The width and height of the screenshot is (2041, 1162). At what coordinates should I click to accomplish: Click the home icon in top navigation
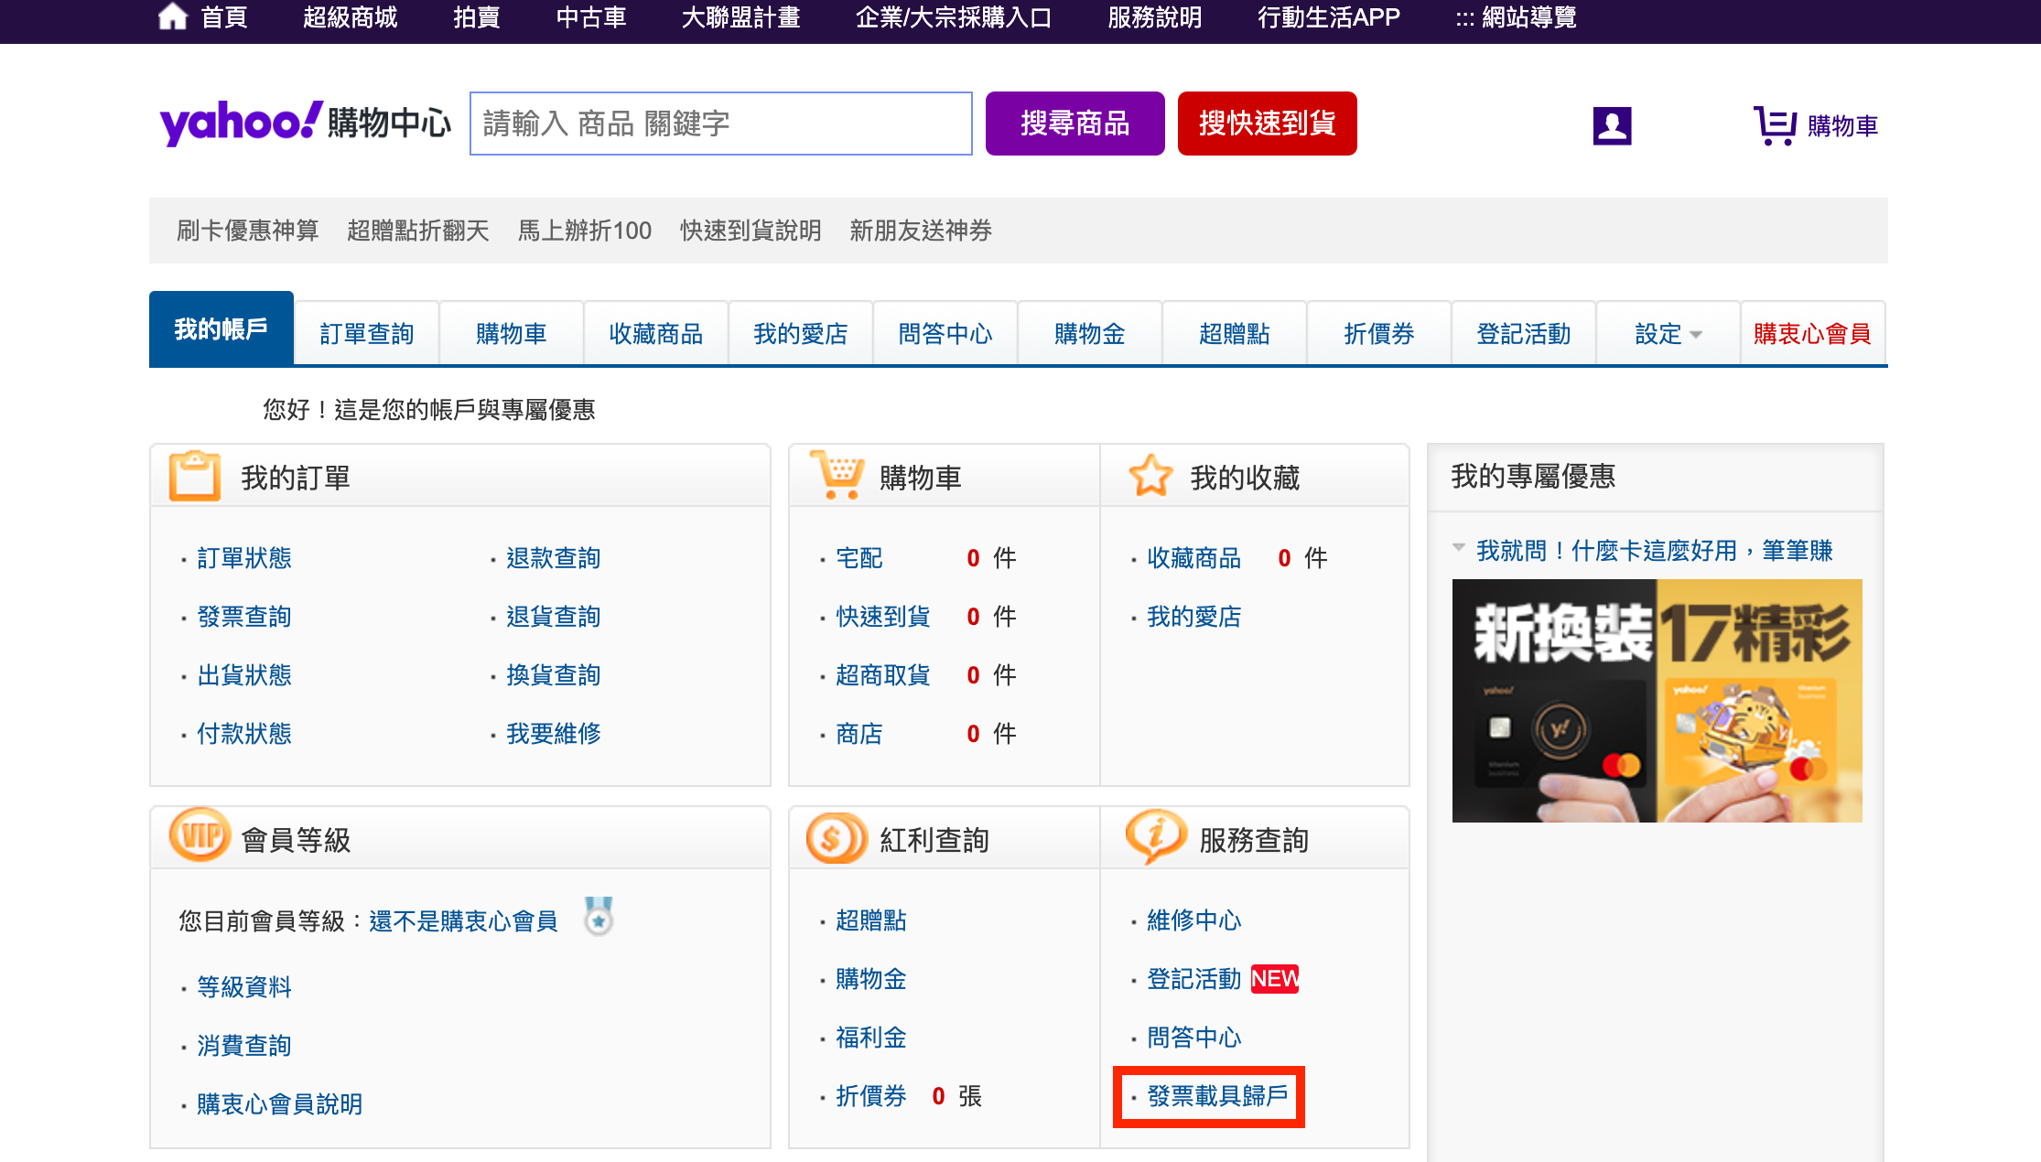[x=172, y=16]
